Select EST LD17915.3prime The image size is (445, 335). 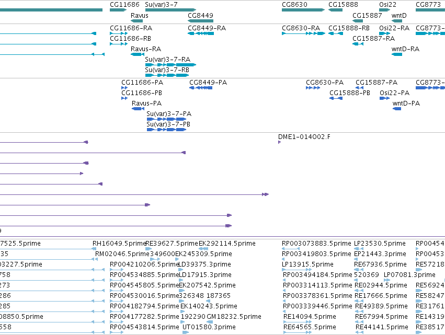(x=205, y=275)
